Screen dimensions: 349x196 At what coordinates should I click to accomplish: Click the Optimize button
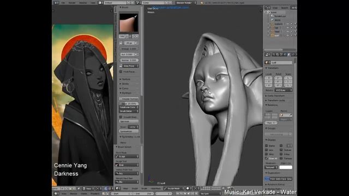tap(129, 121)
